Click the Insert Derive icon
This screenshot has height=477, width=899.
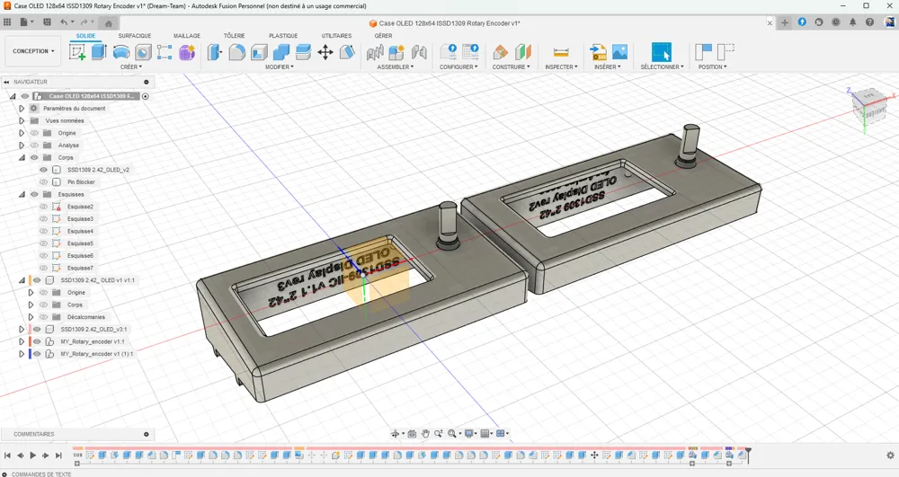(598, 52)
